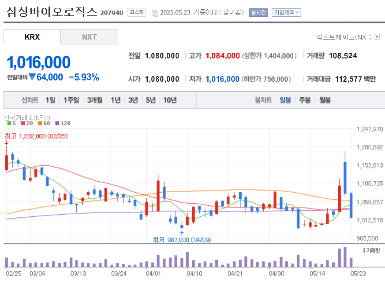Viewport: 385px width, 285px height.
Task: Click the upper limit 상한가 1,404,000 text
Action: (269, 56)
